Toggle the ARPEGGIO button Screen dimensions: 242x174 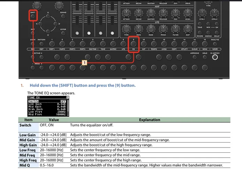coord(195,57)
